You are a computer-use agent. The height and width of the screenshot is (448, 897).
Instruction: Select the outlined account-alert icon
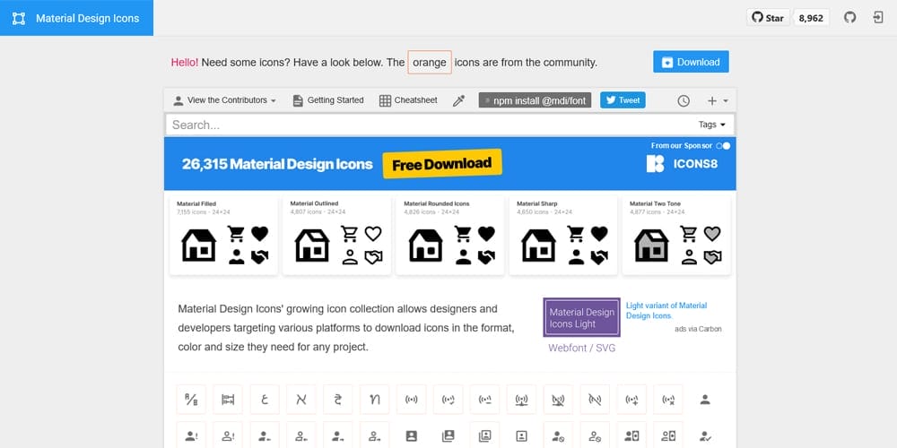click(x=228, y=436)
